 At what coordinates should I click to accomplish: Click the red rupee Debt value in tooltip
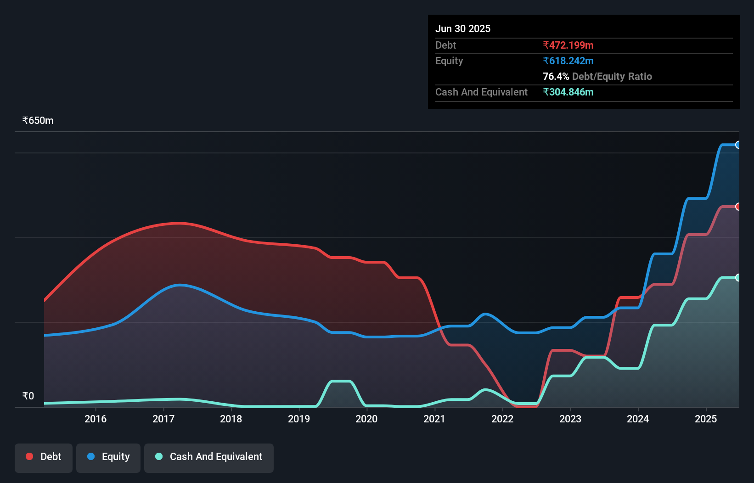(568, 45)
